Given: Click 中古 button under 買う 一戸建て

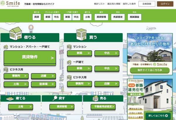Looking at the screenshot, I should coord(107,69).
